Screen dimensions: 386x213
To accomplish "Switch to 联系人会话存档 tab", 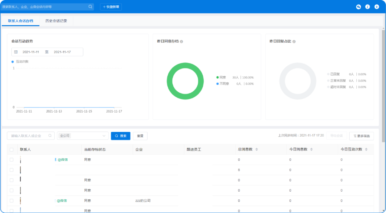I will [x=20, y=21].
